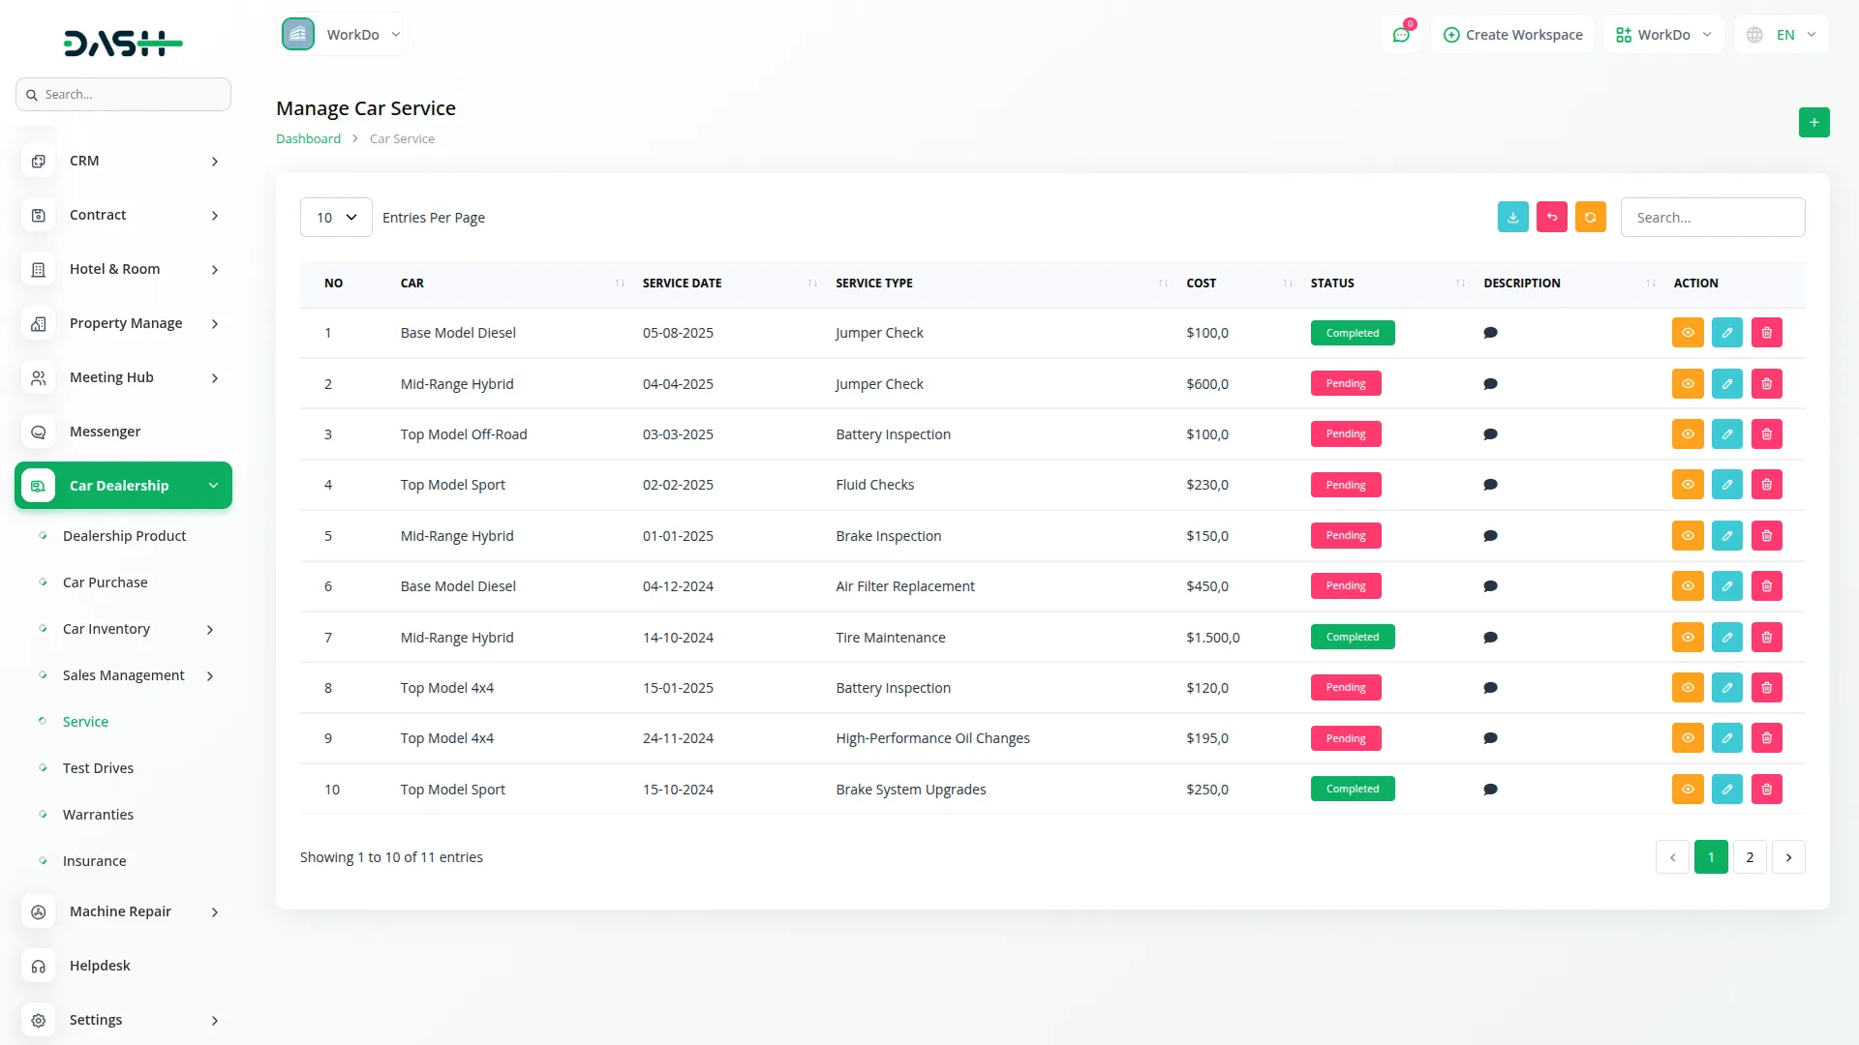Open the chat notifications icon
Screen dimensions: 1859x1045
(x=1400, y=35)
